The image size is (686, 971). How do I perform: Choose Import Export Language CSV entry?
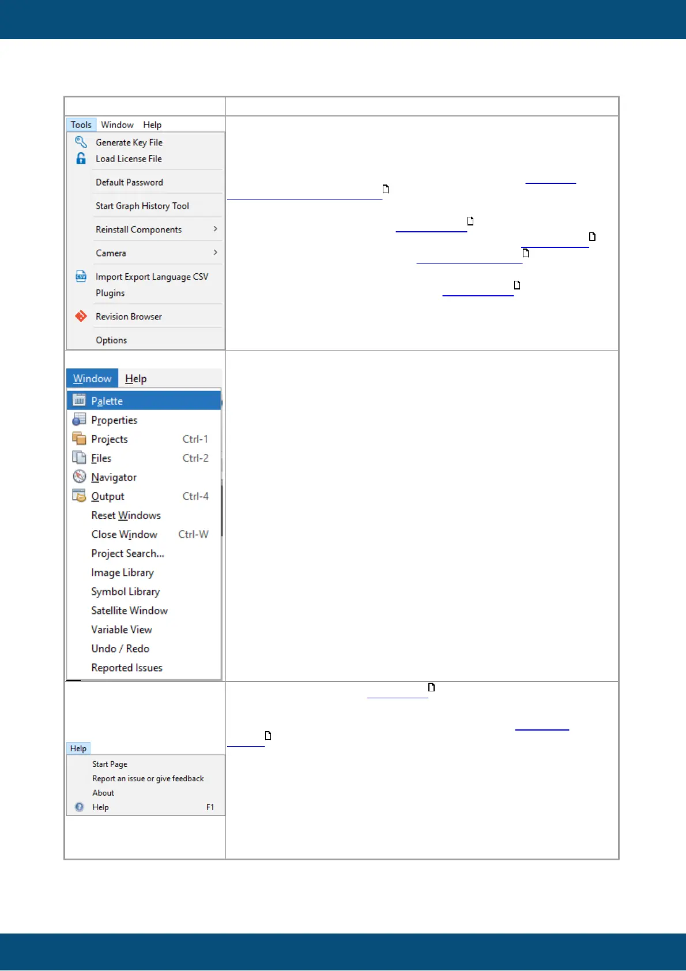[152, 277]
